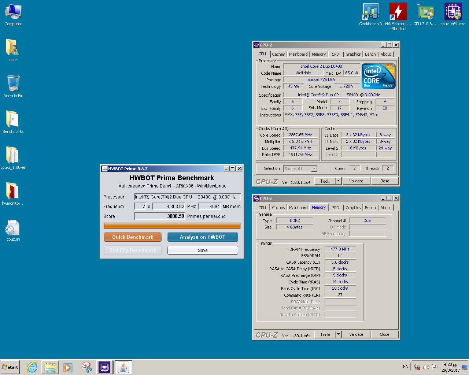Expand Tools dropdown arrow in the lower CPU-Z window
This screenshot has height=375, width=469.
tap(338, 334)
